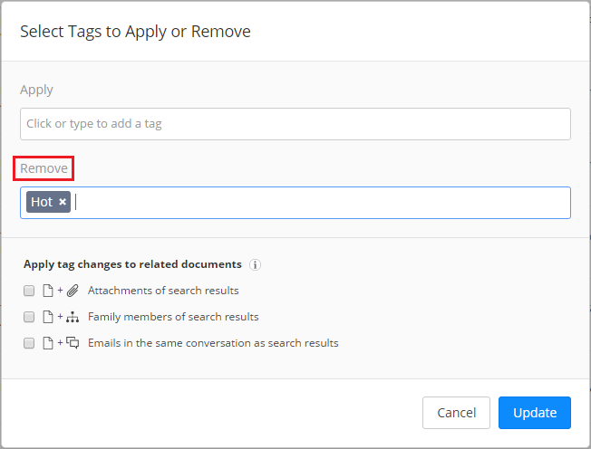Image resolution: width=591 pixels, height=449 pixels.
Task: Click the family hierarchy tree icon
Action: tap(73, 317)
